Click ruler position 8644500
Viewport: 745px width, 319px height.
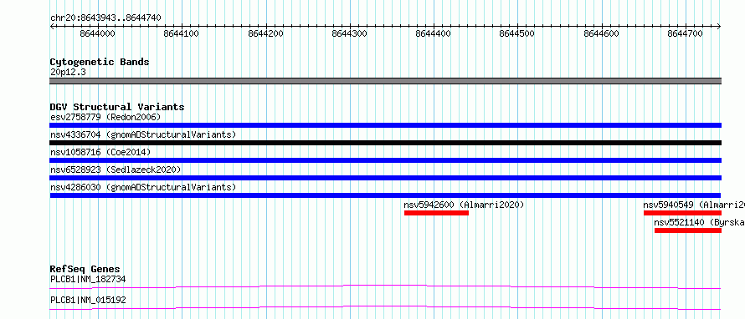coord(517,33)
